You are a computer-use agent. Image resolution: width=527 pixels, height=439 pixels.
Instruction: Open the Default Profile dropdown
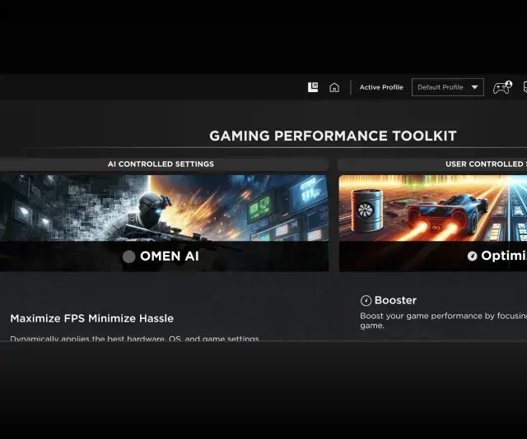pyautogui.click(x=448, y=87)
